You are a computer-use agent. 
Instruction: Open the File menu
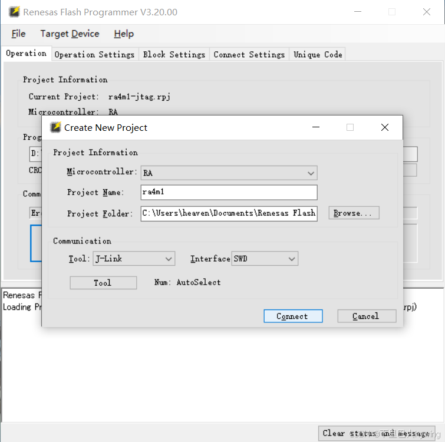tap(18, 34)
